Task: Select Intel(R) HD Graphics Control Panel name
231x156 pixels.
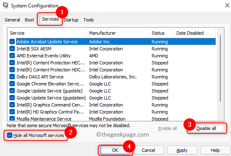Action: point(50,112)
